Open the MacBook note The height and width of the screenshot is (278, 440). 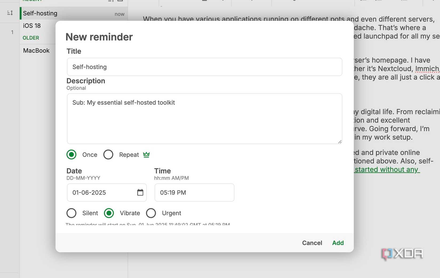pyautogui.click(x=36, y=50)
